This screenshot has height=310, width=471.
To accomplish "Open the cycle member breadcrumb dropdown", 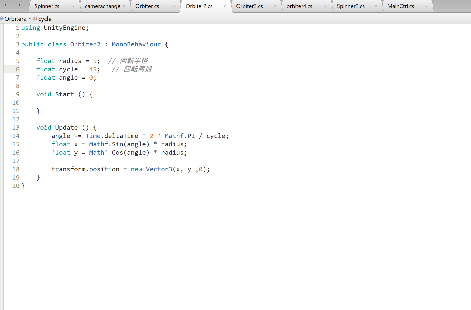I will [x=45, y=19].
